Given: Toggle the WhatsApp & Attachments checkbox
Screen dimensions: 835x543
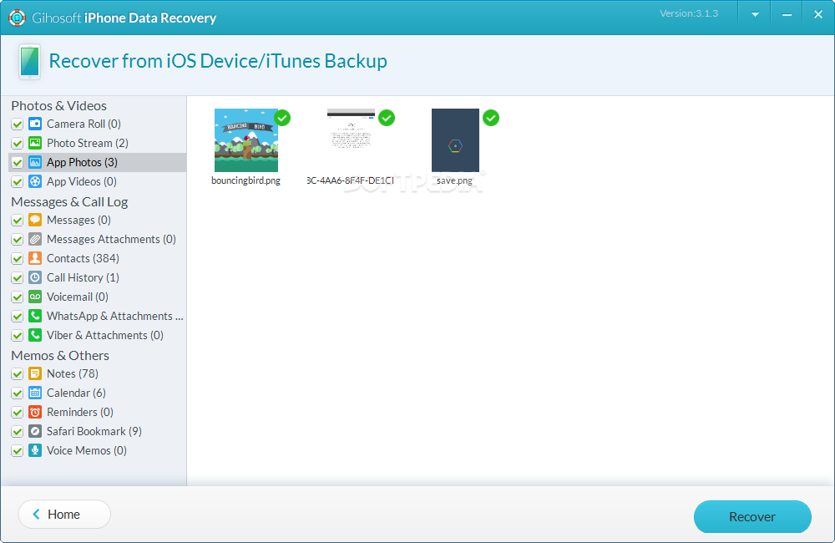Looking at the screenshot, I should [17, 316].
